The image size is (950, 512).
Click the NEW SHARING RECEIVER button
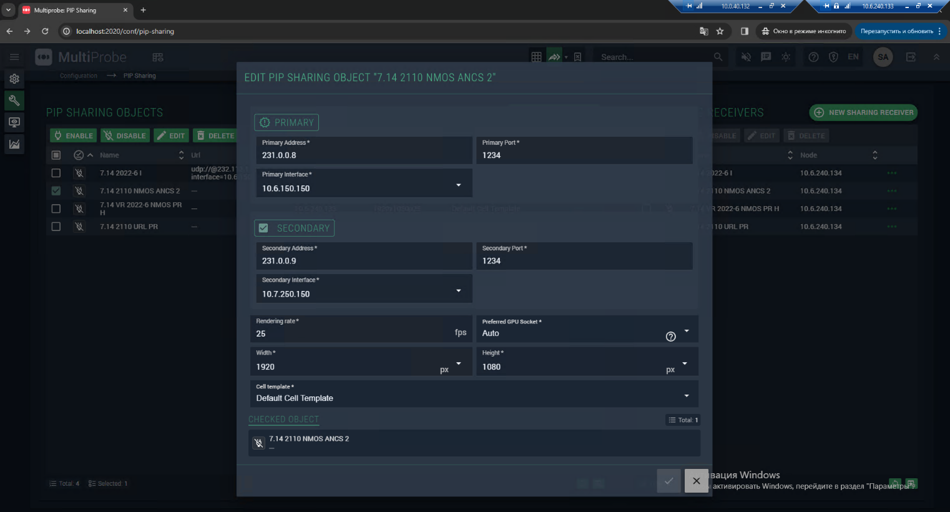pos(863,112)
